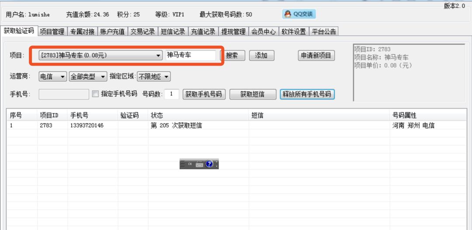Click the 释放所有手机号码 button

point(307,94)
